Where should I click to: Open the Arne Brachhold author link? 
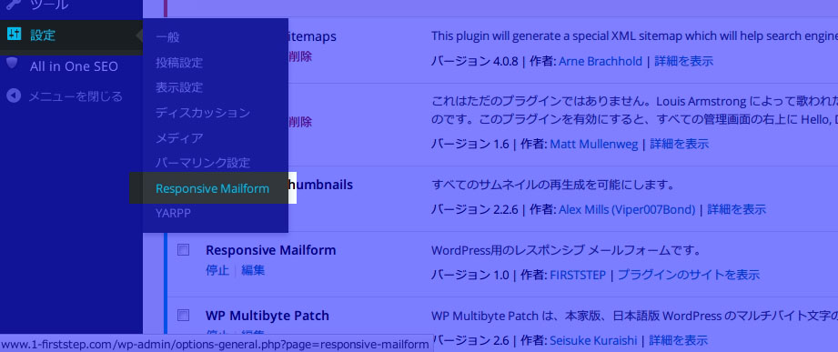601,62
